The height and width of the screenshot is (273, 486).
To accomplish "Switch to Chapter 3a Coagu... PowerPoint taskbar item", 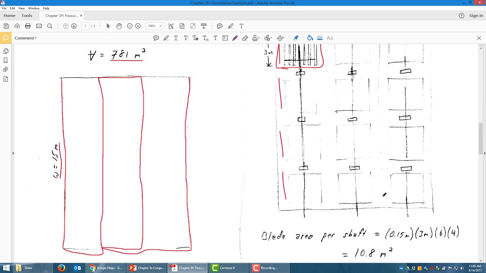I will coord(147,268).
